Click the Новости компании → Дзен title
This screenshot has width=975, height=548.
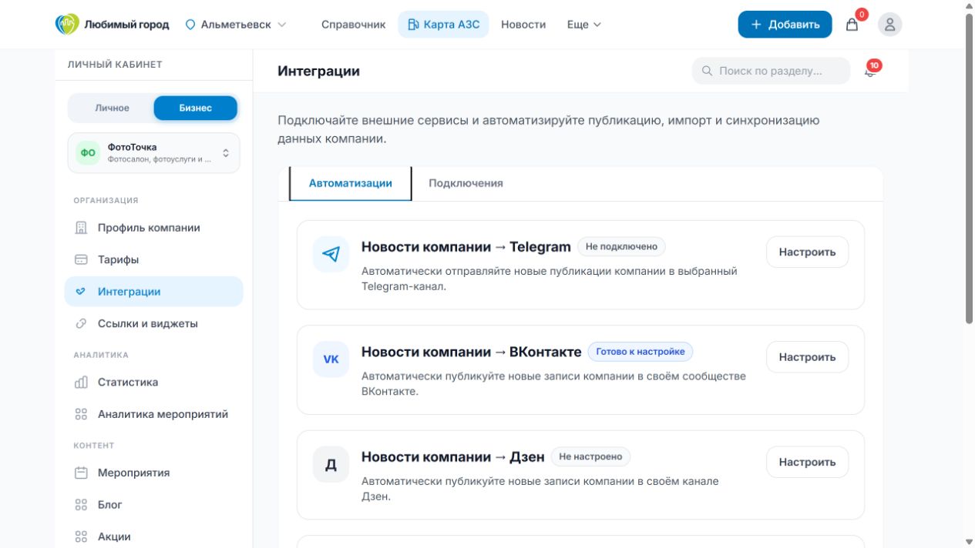[452, 457]
